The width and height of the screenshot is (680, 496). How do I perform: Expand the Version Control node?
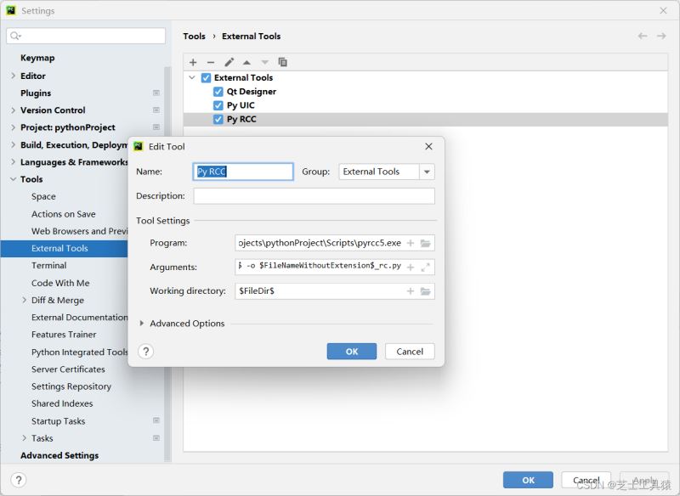(13, 110)
